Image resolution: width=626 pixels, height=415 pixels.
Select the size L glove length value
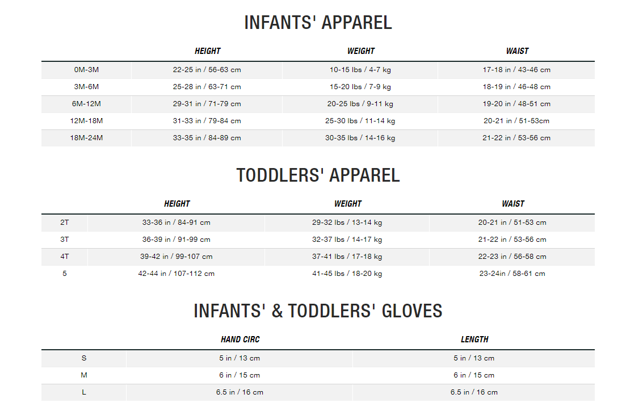tap(474, 392)
